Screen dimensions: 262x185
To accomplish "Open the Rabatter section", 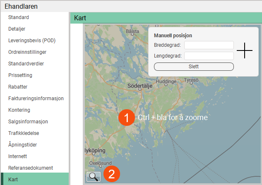I will pos(18,87).
